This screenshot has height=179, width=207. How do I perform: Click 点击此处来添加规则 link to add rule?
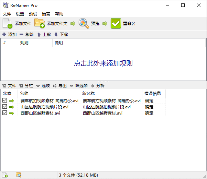(103, 63)
